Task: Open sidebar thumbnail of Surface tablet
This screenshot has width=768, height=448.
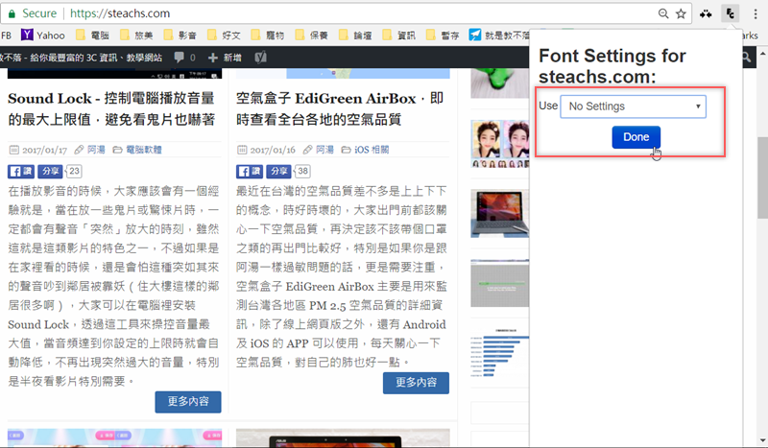Action: point(499,214)
